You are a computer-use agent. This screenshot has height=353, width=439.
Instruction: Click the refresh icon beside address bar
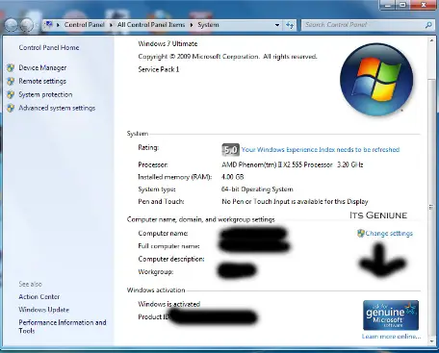pos(290,25)
